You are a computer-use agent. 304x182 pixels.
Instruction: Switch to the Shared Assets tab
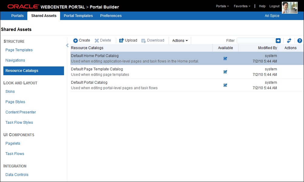[44, 16]
